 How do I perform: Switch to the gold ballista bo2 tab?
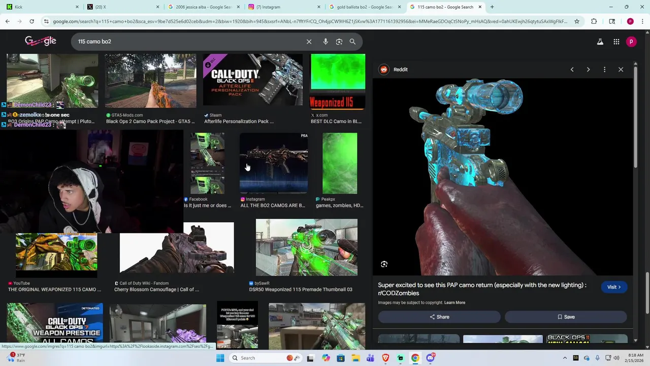click(x=365, y=7)
